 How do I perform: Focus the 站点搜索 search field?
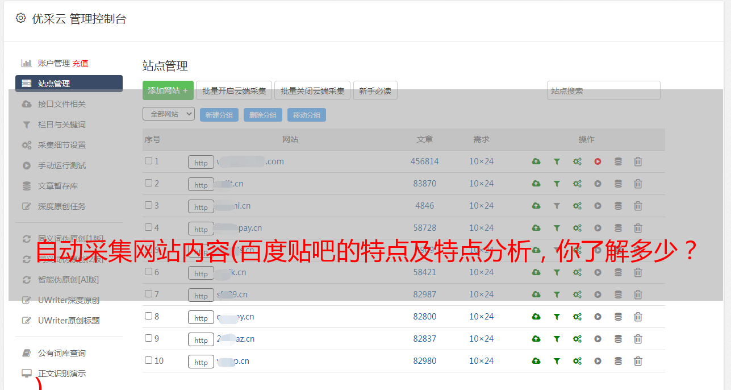(604, 90)
